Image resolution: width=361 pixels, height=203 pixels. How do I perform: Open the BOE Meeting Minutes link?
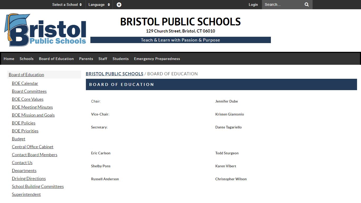click(32, 107)
